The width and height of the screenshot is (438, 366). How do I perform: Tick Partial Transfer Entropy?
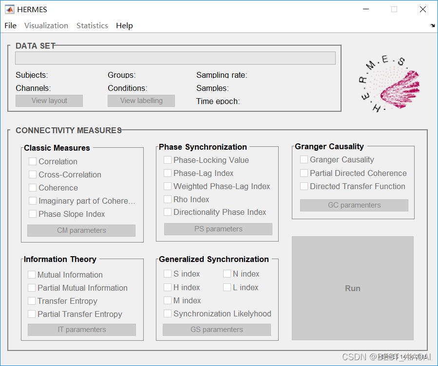point(32,314)
